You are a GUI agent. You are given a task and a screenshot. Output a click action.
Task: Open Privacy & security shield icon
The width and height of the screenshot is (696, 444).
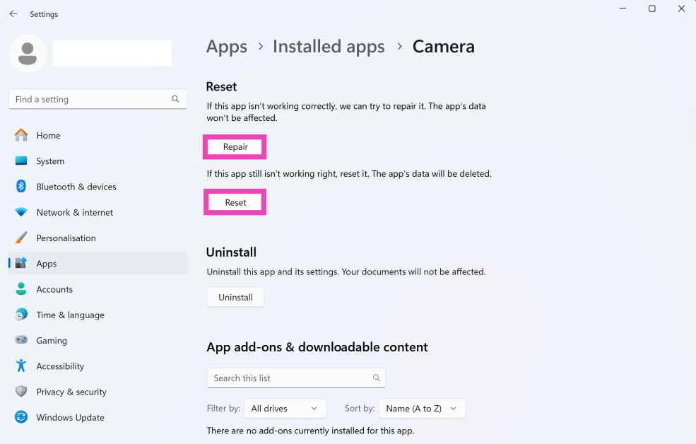[x=21, y=392]
